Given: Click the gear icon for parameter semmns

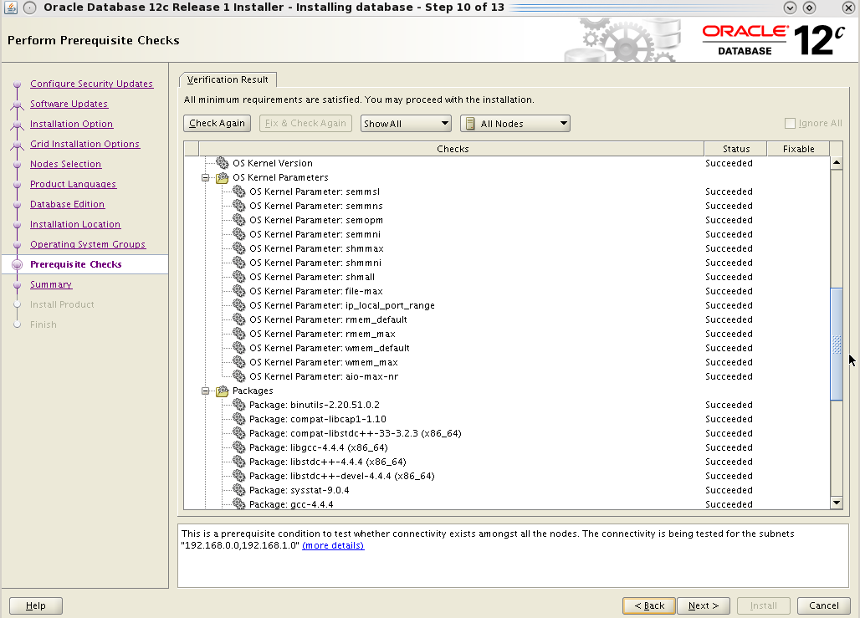Looking at the screenshot, I should point(239,206).
